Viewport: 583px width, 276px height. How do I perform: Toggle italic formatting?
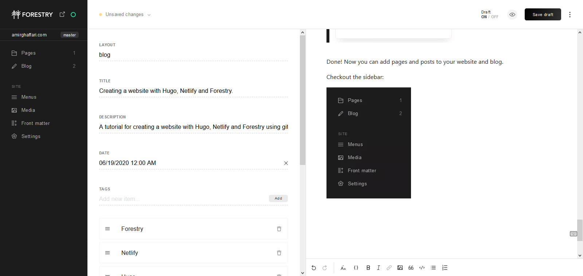click(x=379, y=268)
